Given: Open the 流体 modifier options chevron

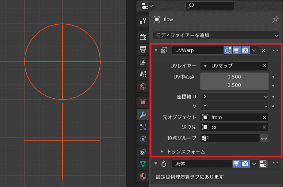Looking at the screenshot, I should coord(254,164).
